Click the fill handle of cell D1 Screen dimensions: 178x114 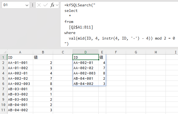pyautogui.click(x=98, y=59)
